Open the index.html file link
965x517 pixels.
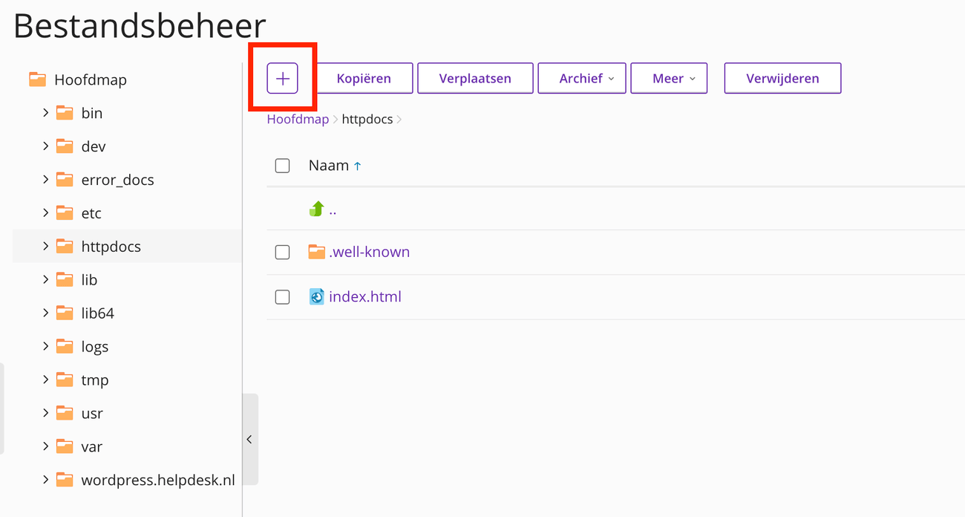pyautogui.click(x=365, y=297)
